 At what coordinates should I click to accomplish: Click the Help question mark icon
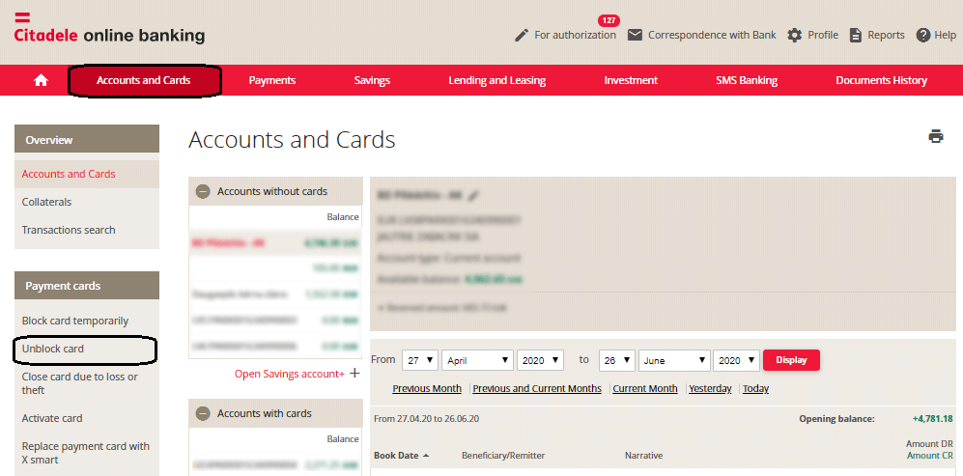pyautogui.click(x=923, y=35)
